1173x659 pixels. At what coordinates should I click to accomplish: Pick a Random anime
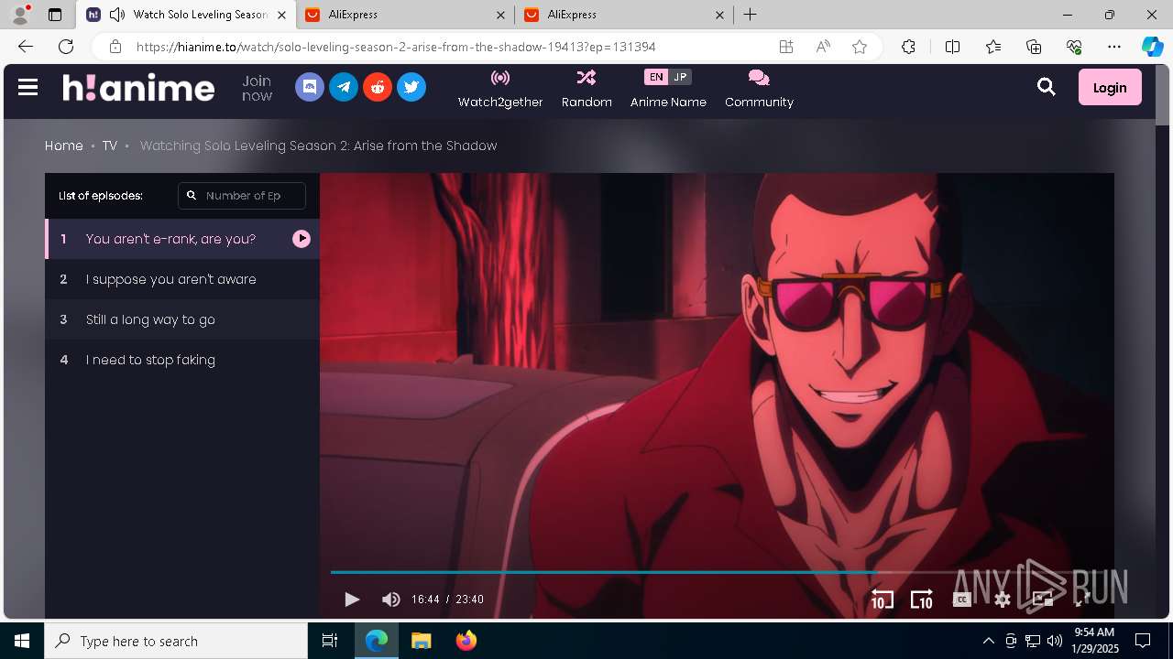pos(586,89)
